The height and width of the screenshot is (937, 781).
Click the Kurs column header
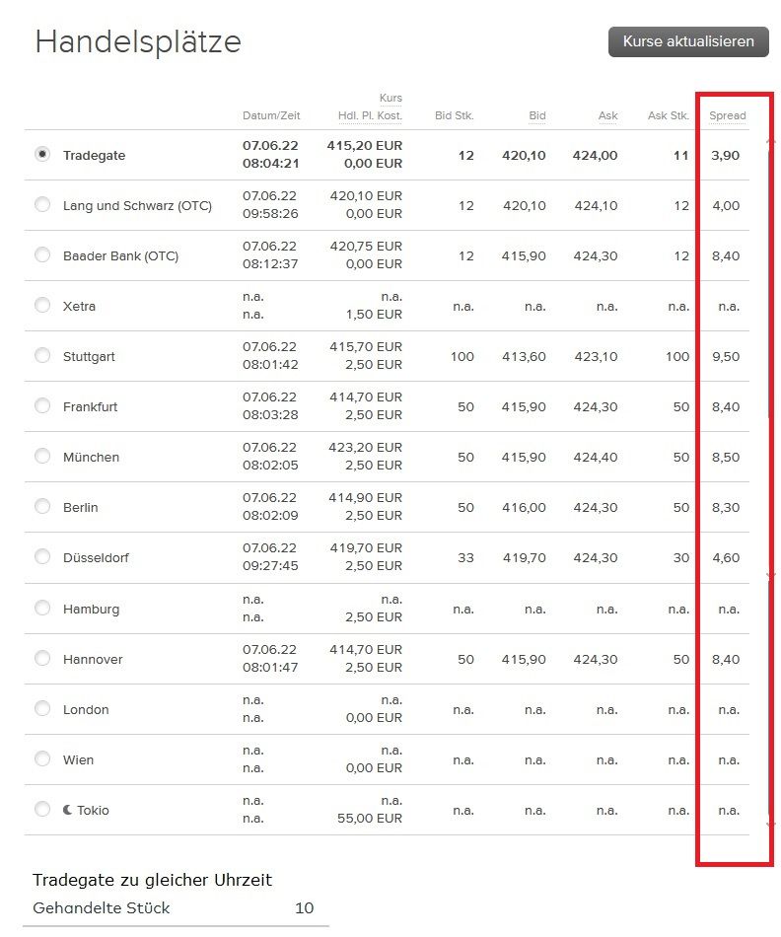(390, 98)
